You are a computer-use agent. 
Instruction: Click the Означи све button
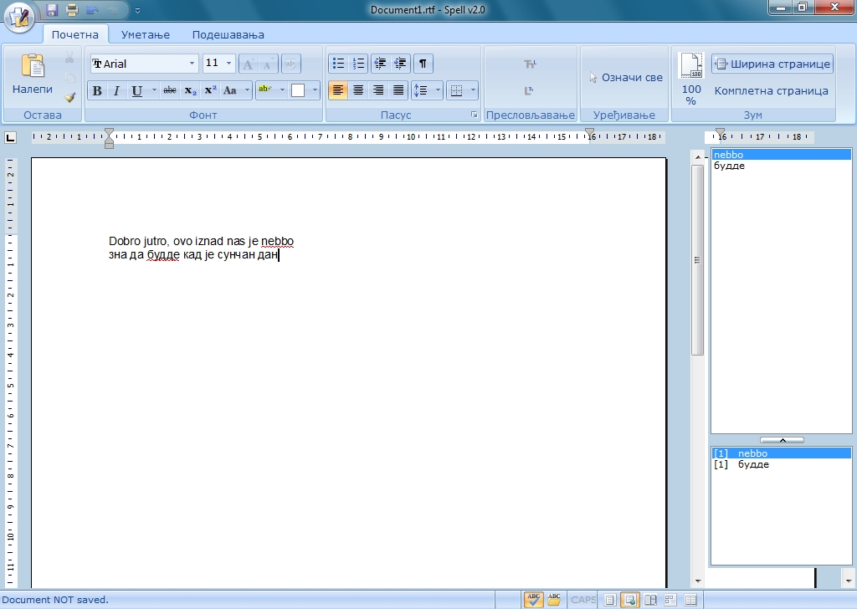(626, 78)
